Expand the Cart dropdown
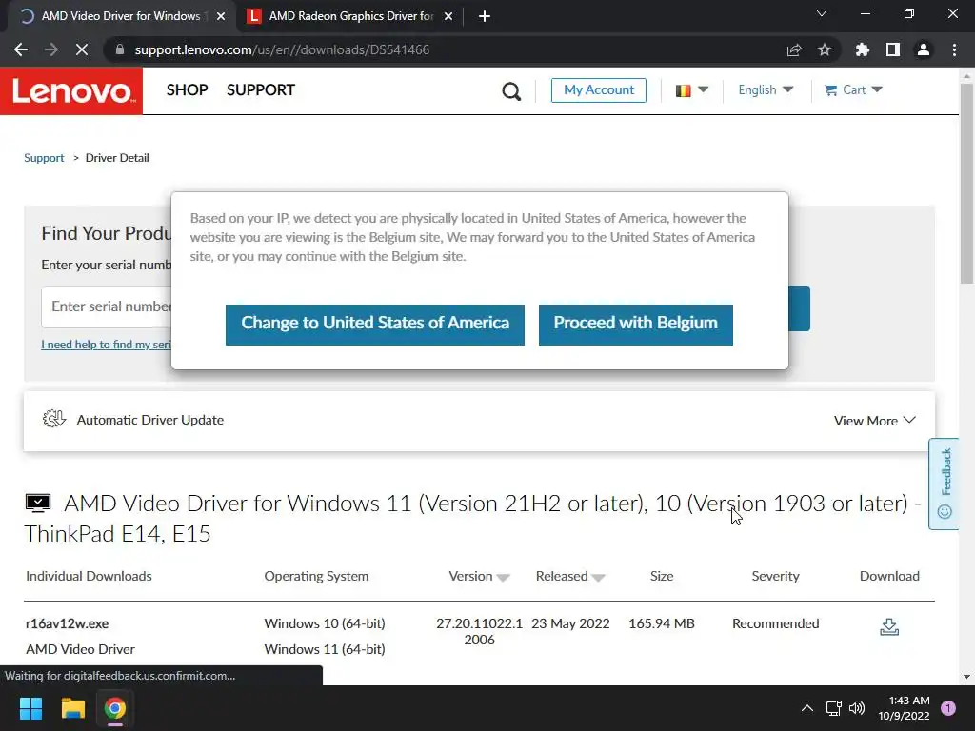The width and height of the screenshot is (975, 731). [877, 89]
